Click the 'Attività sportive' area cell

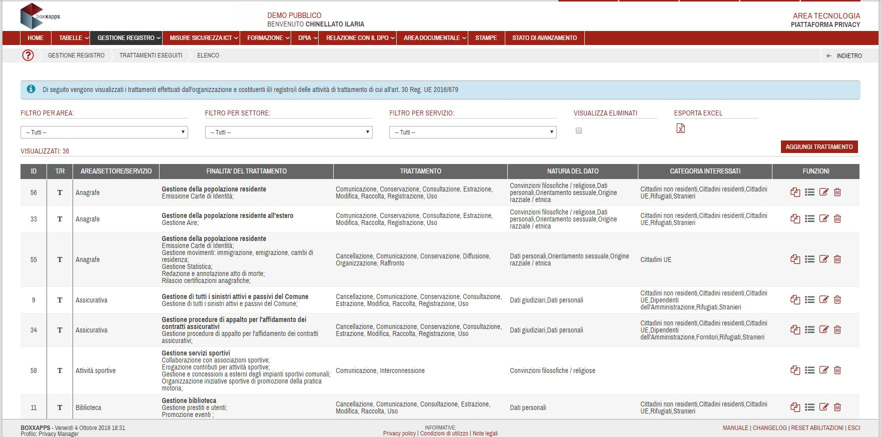(x=96, y=370)
